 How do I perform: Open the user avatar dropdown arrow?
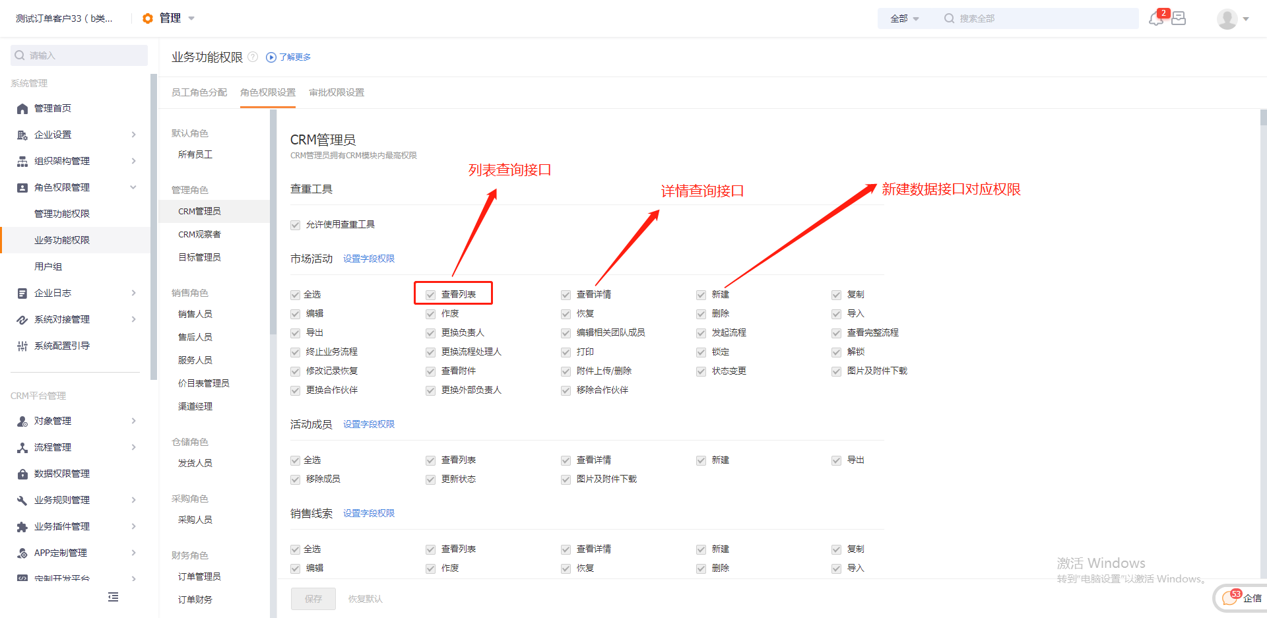click(1246, 19)
